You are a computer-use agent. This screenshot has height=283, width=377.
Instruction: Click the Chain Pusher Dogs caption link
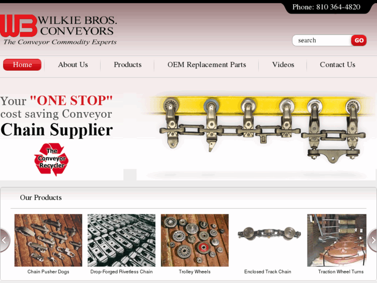48,272
